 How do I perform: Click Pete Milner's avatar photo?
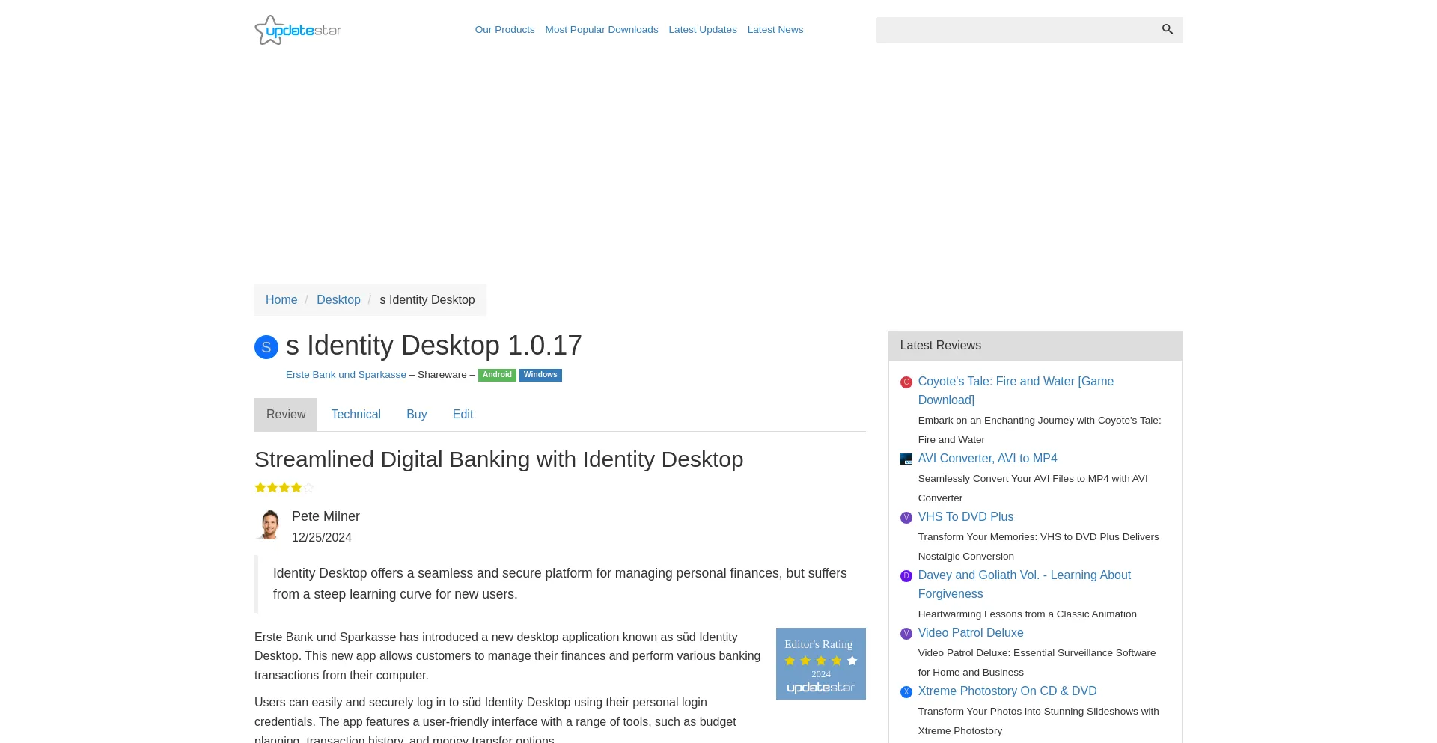(269, 525)
